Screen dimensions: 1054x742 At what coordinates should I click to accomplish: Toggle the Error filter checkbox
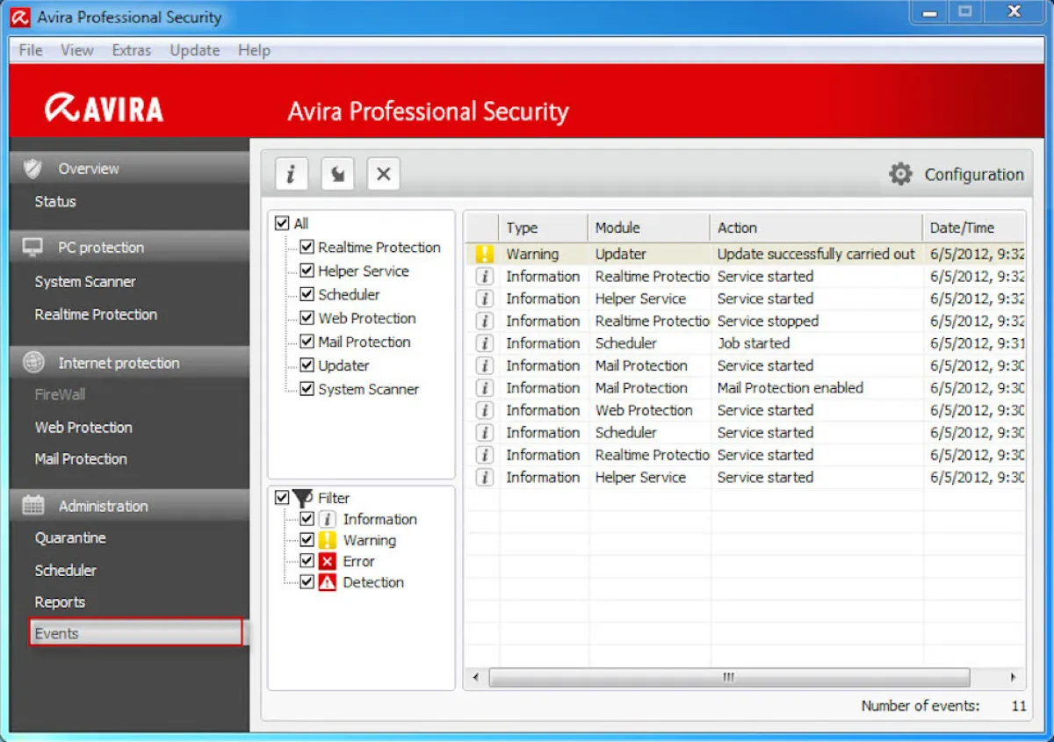(x=307, y=561)
